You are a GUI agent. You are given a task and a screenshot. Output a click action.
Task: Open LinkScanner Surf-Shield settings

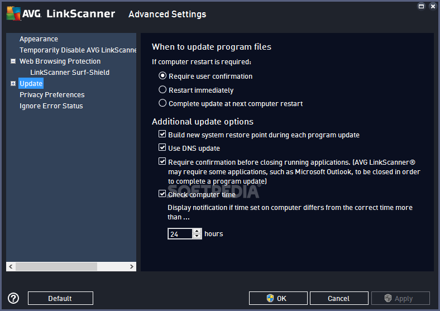coord(70,73)
